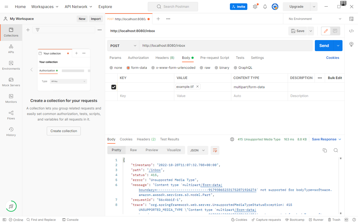
Task: Click the Invite button
Action: [x=238, y=7]
